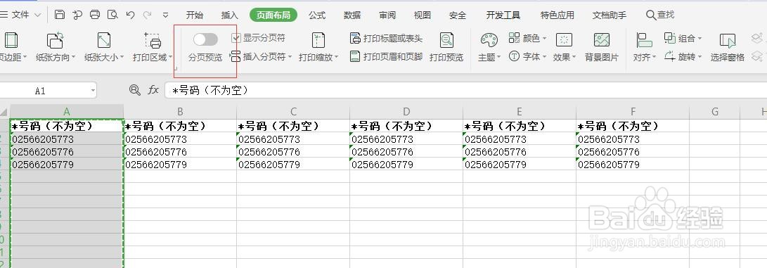
Task: Click the Redo arrow icon
Action: (x=147, y=15)
